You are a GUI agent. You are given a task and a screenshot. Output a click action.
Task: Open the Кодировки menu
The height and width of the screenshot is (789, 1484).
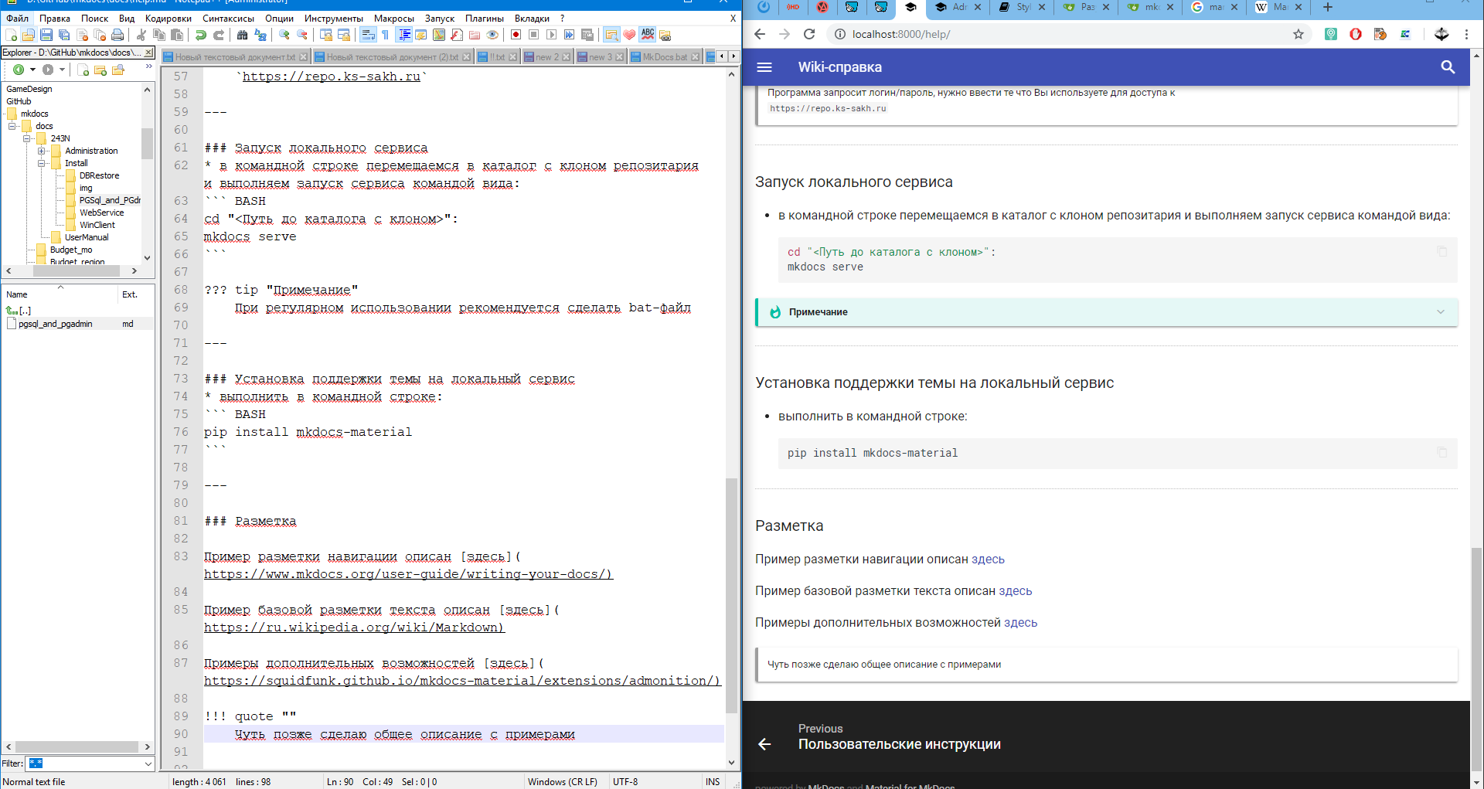168,18
